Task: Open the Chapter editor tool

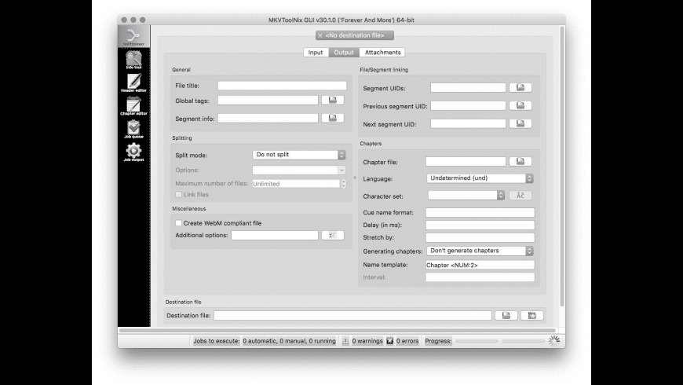Action: pos(133,106)
